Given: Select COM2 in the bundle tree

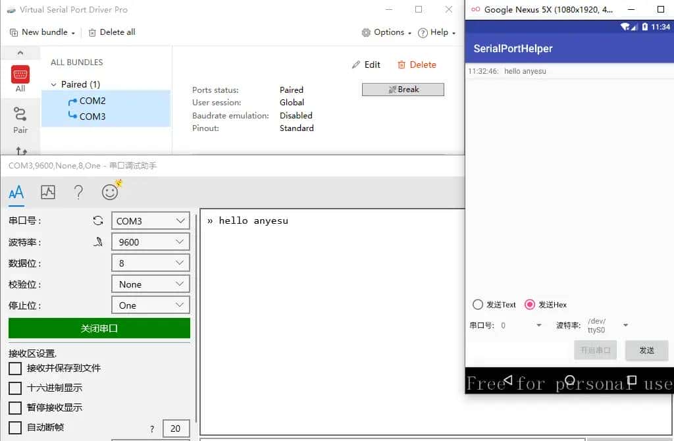Looking at the screenshot, I should [x=92, y=101].
